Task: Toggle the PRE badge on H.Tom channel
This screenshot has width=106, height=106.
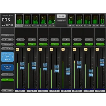Action: pos(97,49)
